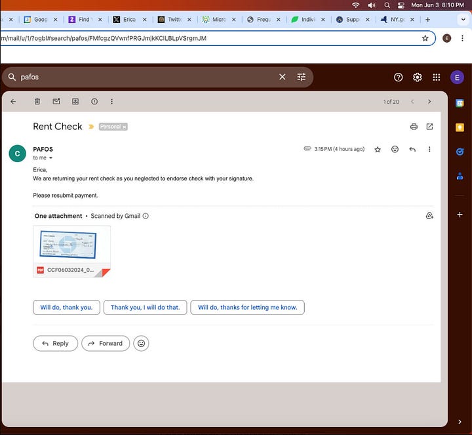The image size is (472, 435).
Task: Open Contacts side panel
Action: [x=460, y=176]
